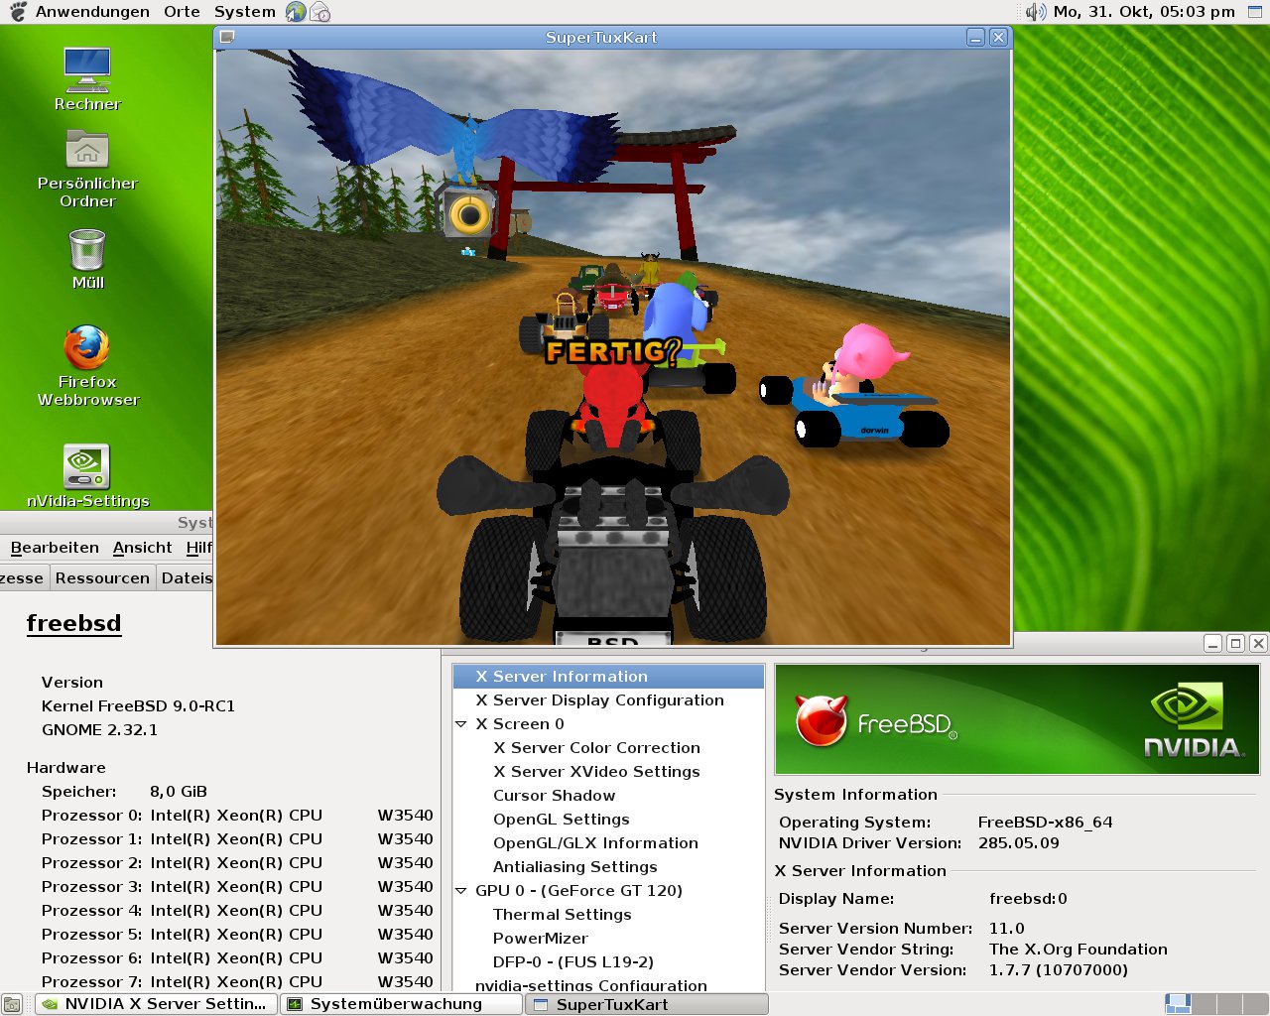The image size is (1270, 1016).
Task: Select Antialiasing Settings entry
Action: pyautogui.click(x=574, y=867)
